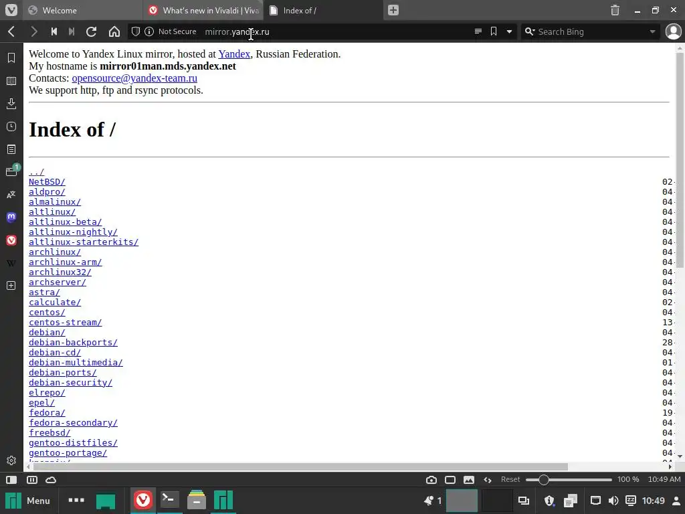Switch to the Welcome tab
This screenshot has width=685, height=514.
(82, 10)
